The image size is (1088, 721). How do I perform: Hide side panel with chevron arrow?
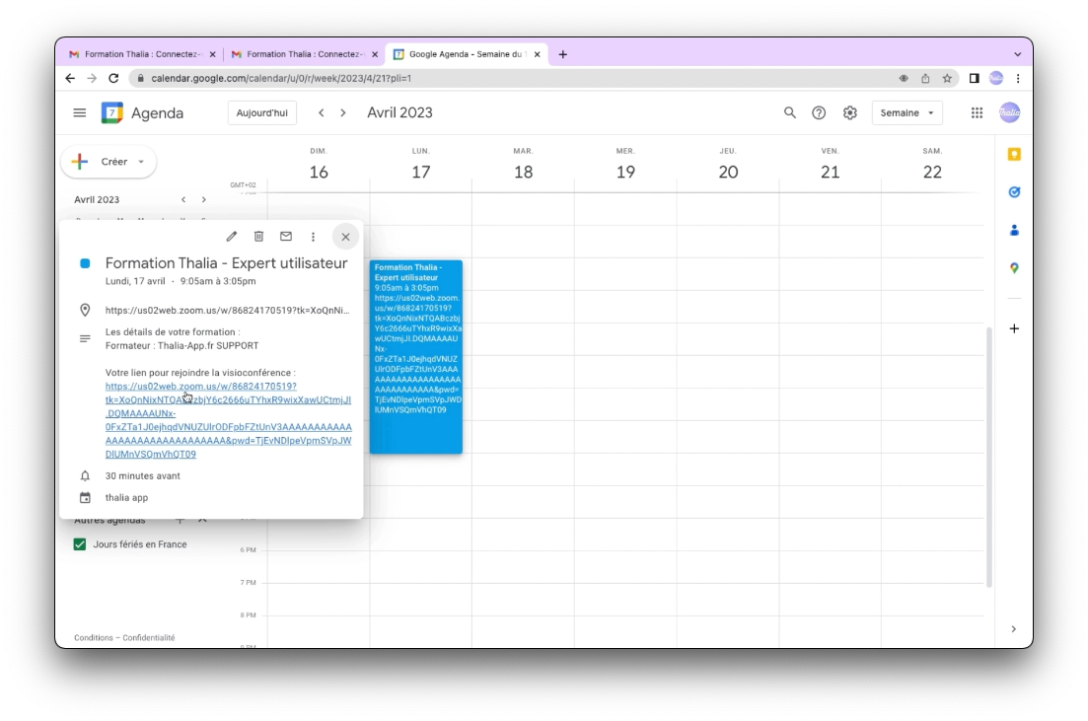(x=1014, y=629)
